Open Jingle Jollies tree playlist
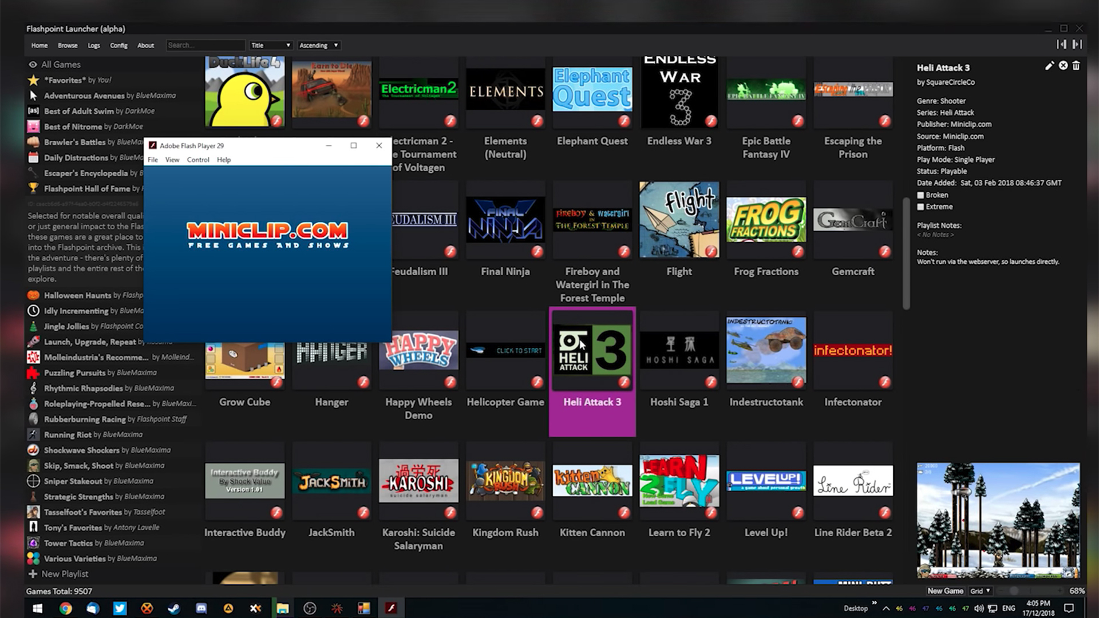 pos(34,326)
